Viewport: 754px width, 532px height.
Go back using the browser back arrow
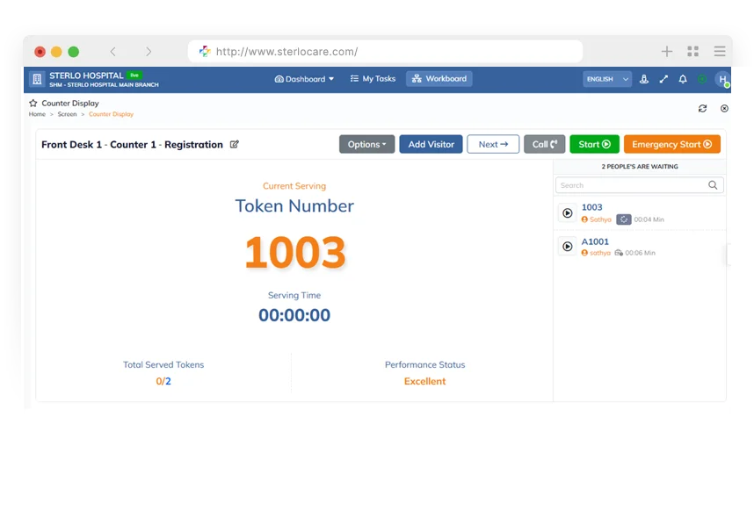(113, 52)
